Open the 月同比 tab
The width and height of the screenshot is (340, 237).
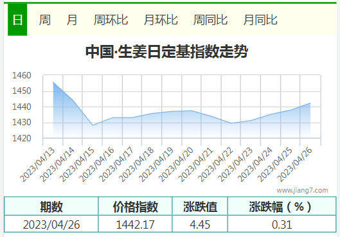coord(260,20)
